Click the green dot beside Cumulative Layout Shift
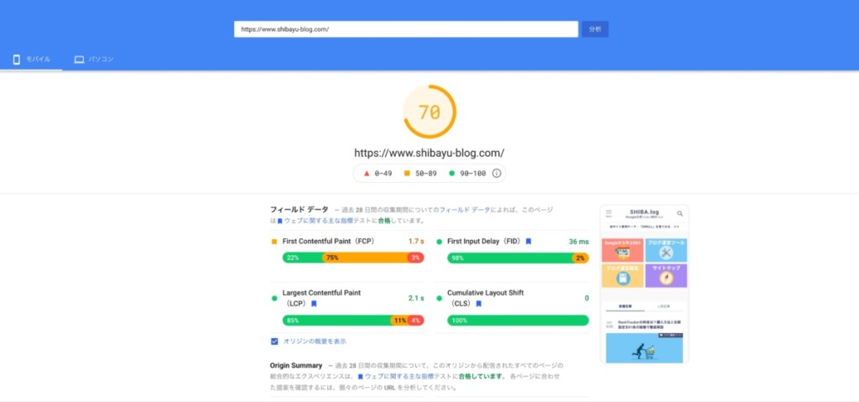 [439, 298]
